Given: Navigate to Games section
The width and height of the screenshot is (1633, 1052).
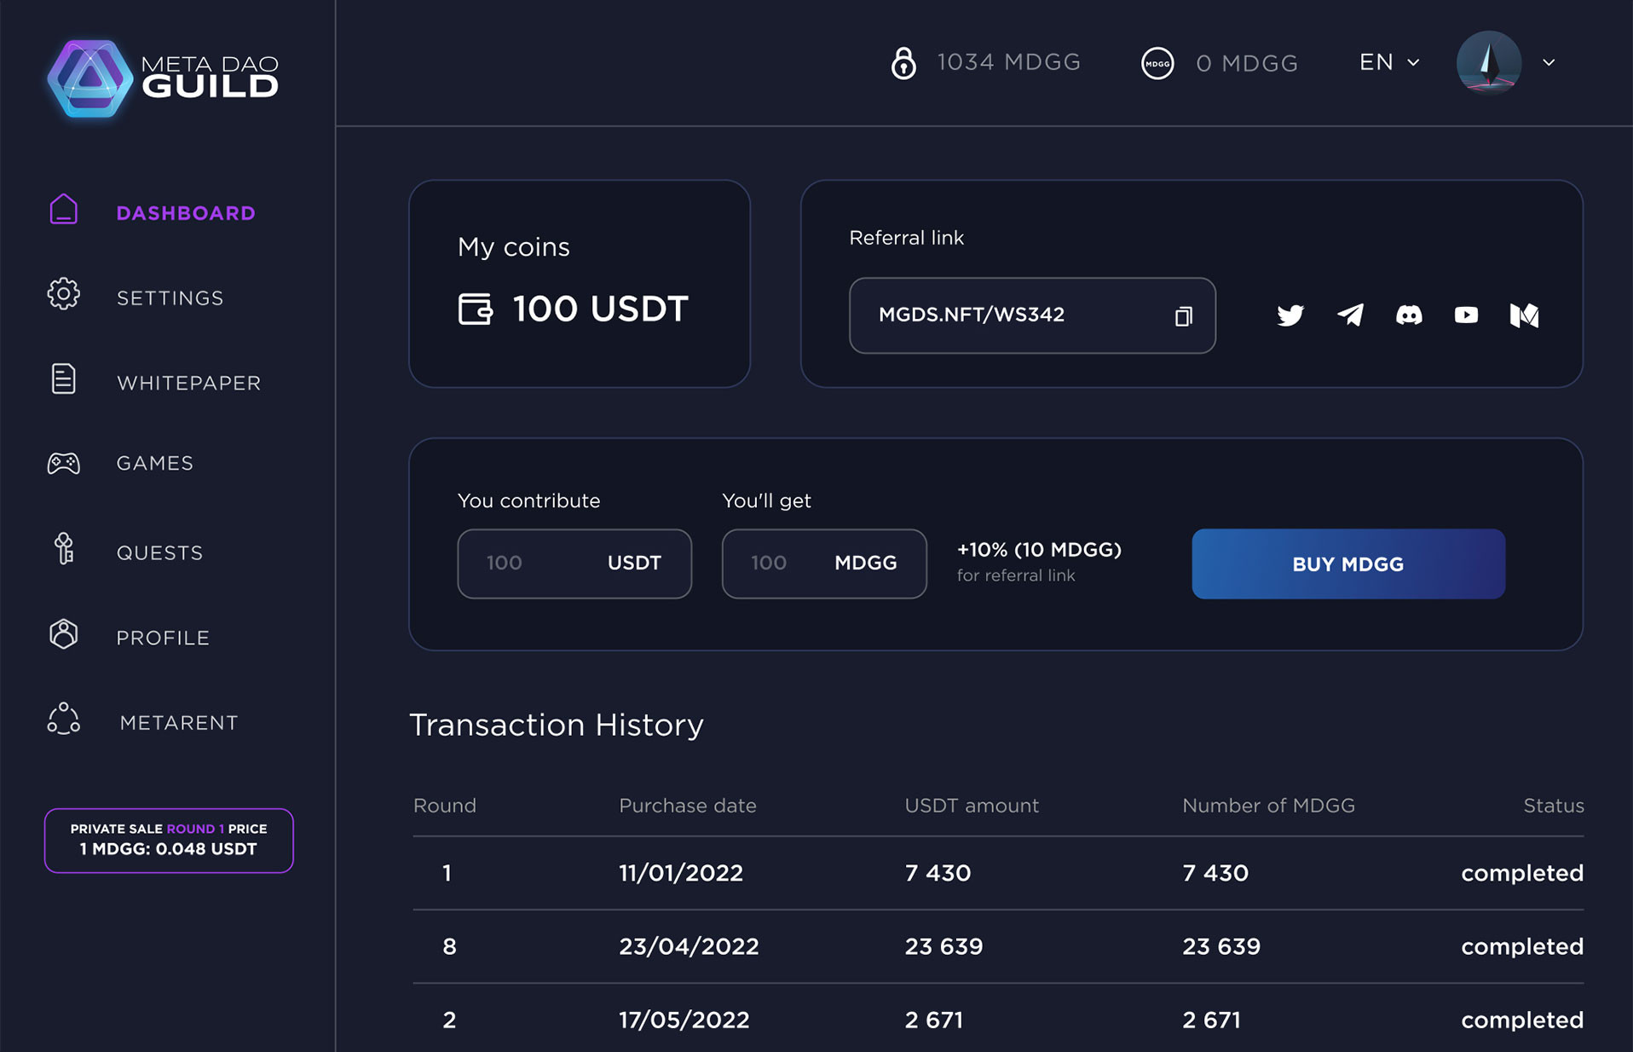Looking at the screenshot, I should (x=154, y=463).
